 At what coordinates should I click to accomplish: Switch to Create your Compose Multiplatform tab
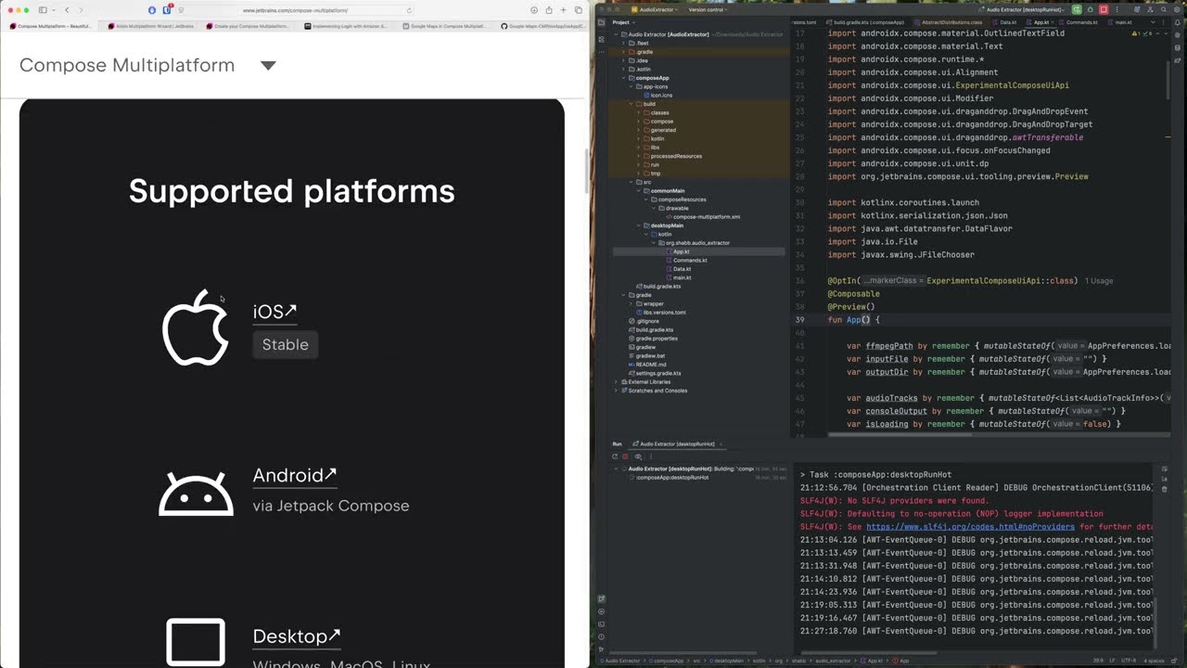click(x=248, y=26)
